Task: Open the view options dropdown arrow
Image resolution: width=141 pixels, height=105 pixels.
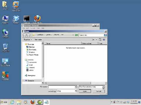Action: click(x=96, y=39)
